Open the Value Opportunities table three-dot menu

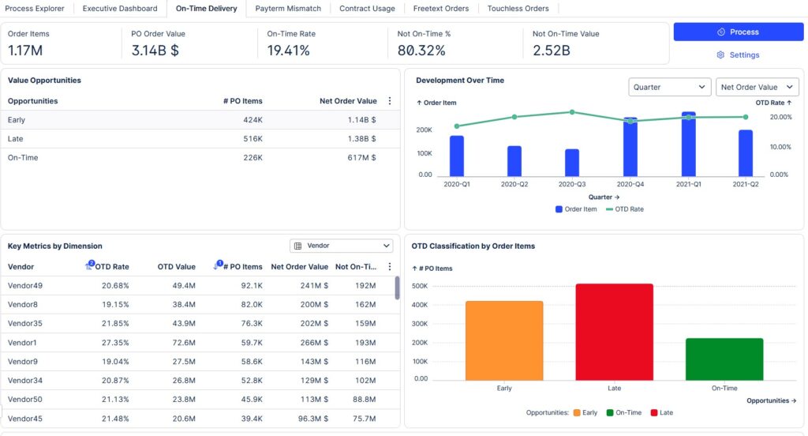coord(389,101)
